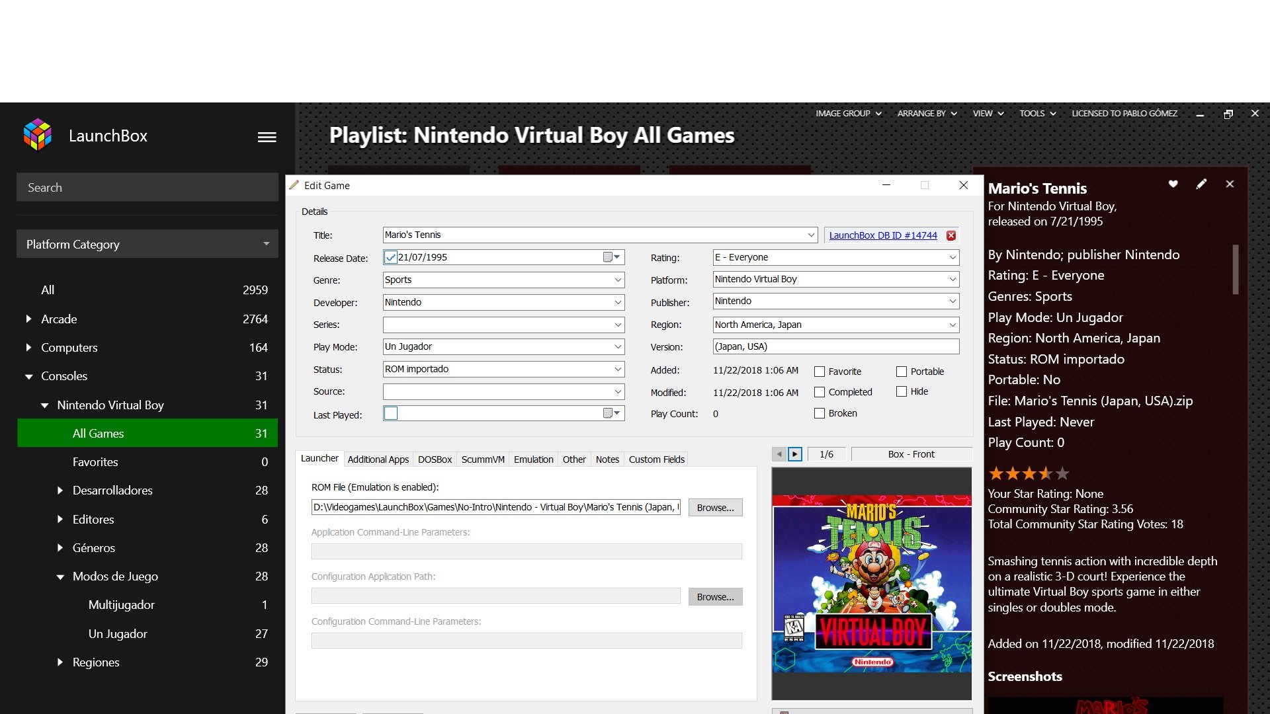Open the Image Group menu
1270x714 pixels.
click(849, 114)
